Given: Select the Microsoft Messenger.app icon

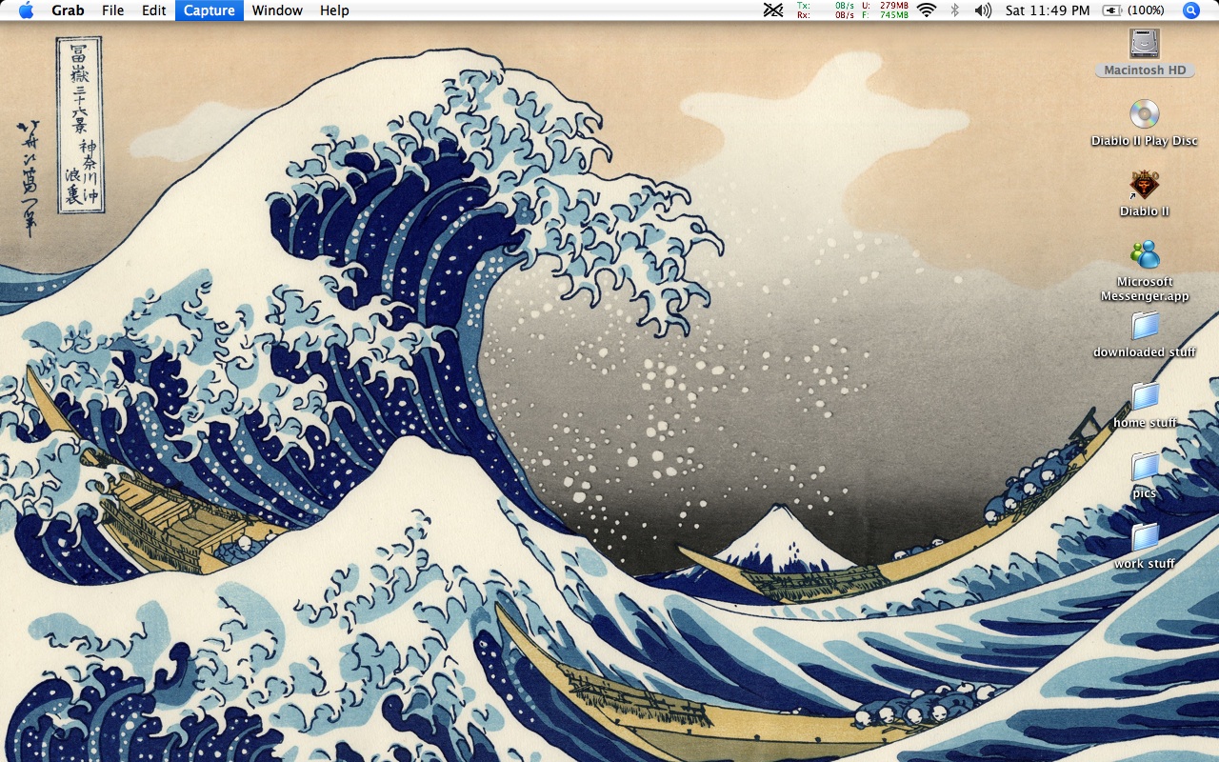Looking at the screenshot, I should (1145, 255).
